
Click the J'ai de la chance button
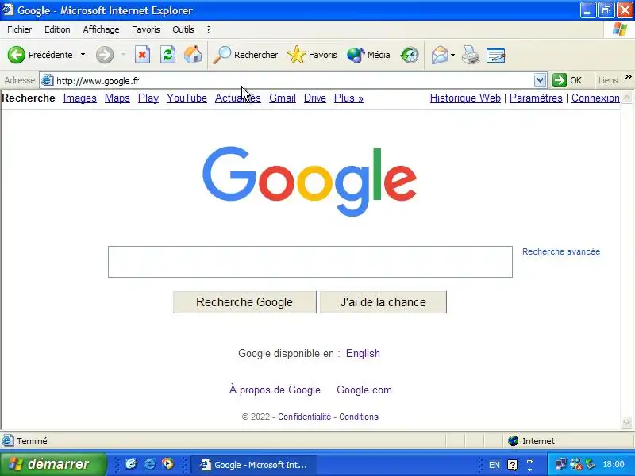383,302
